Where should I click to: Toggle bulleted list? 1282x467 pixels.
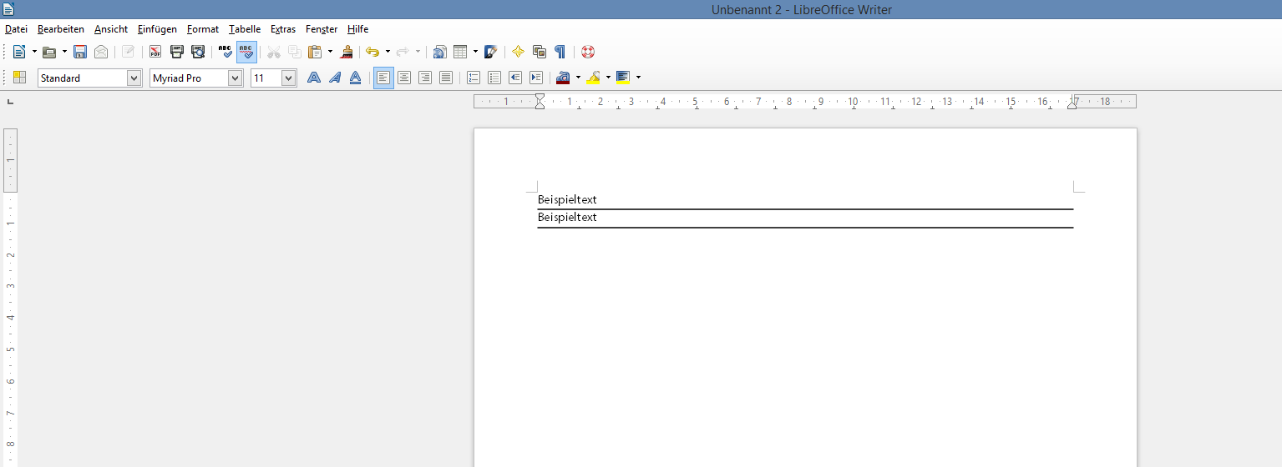[x=494, y=78]
